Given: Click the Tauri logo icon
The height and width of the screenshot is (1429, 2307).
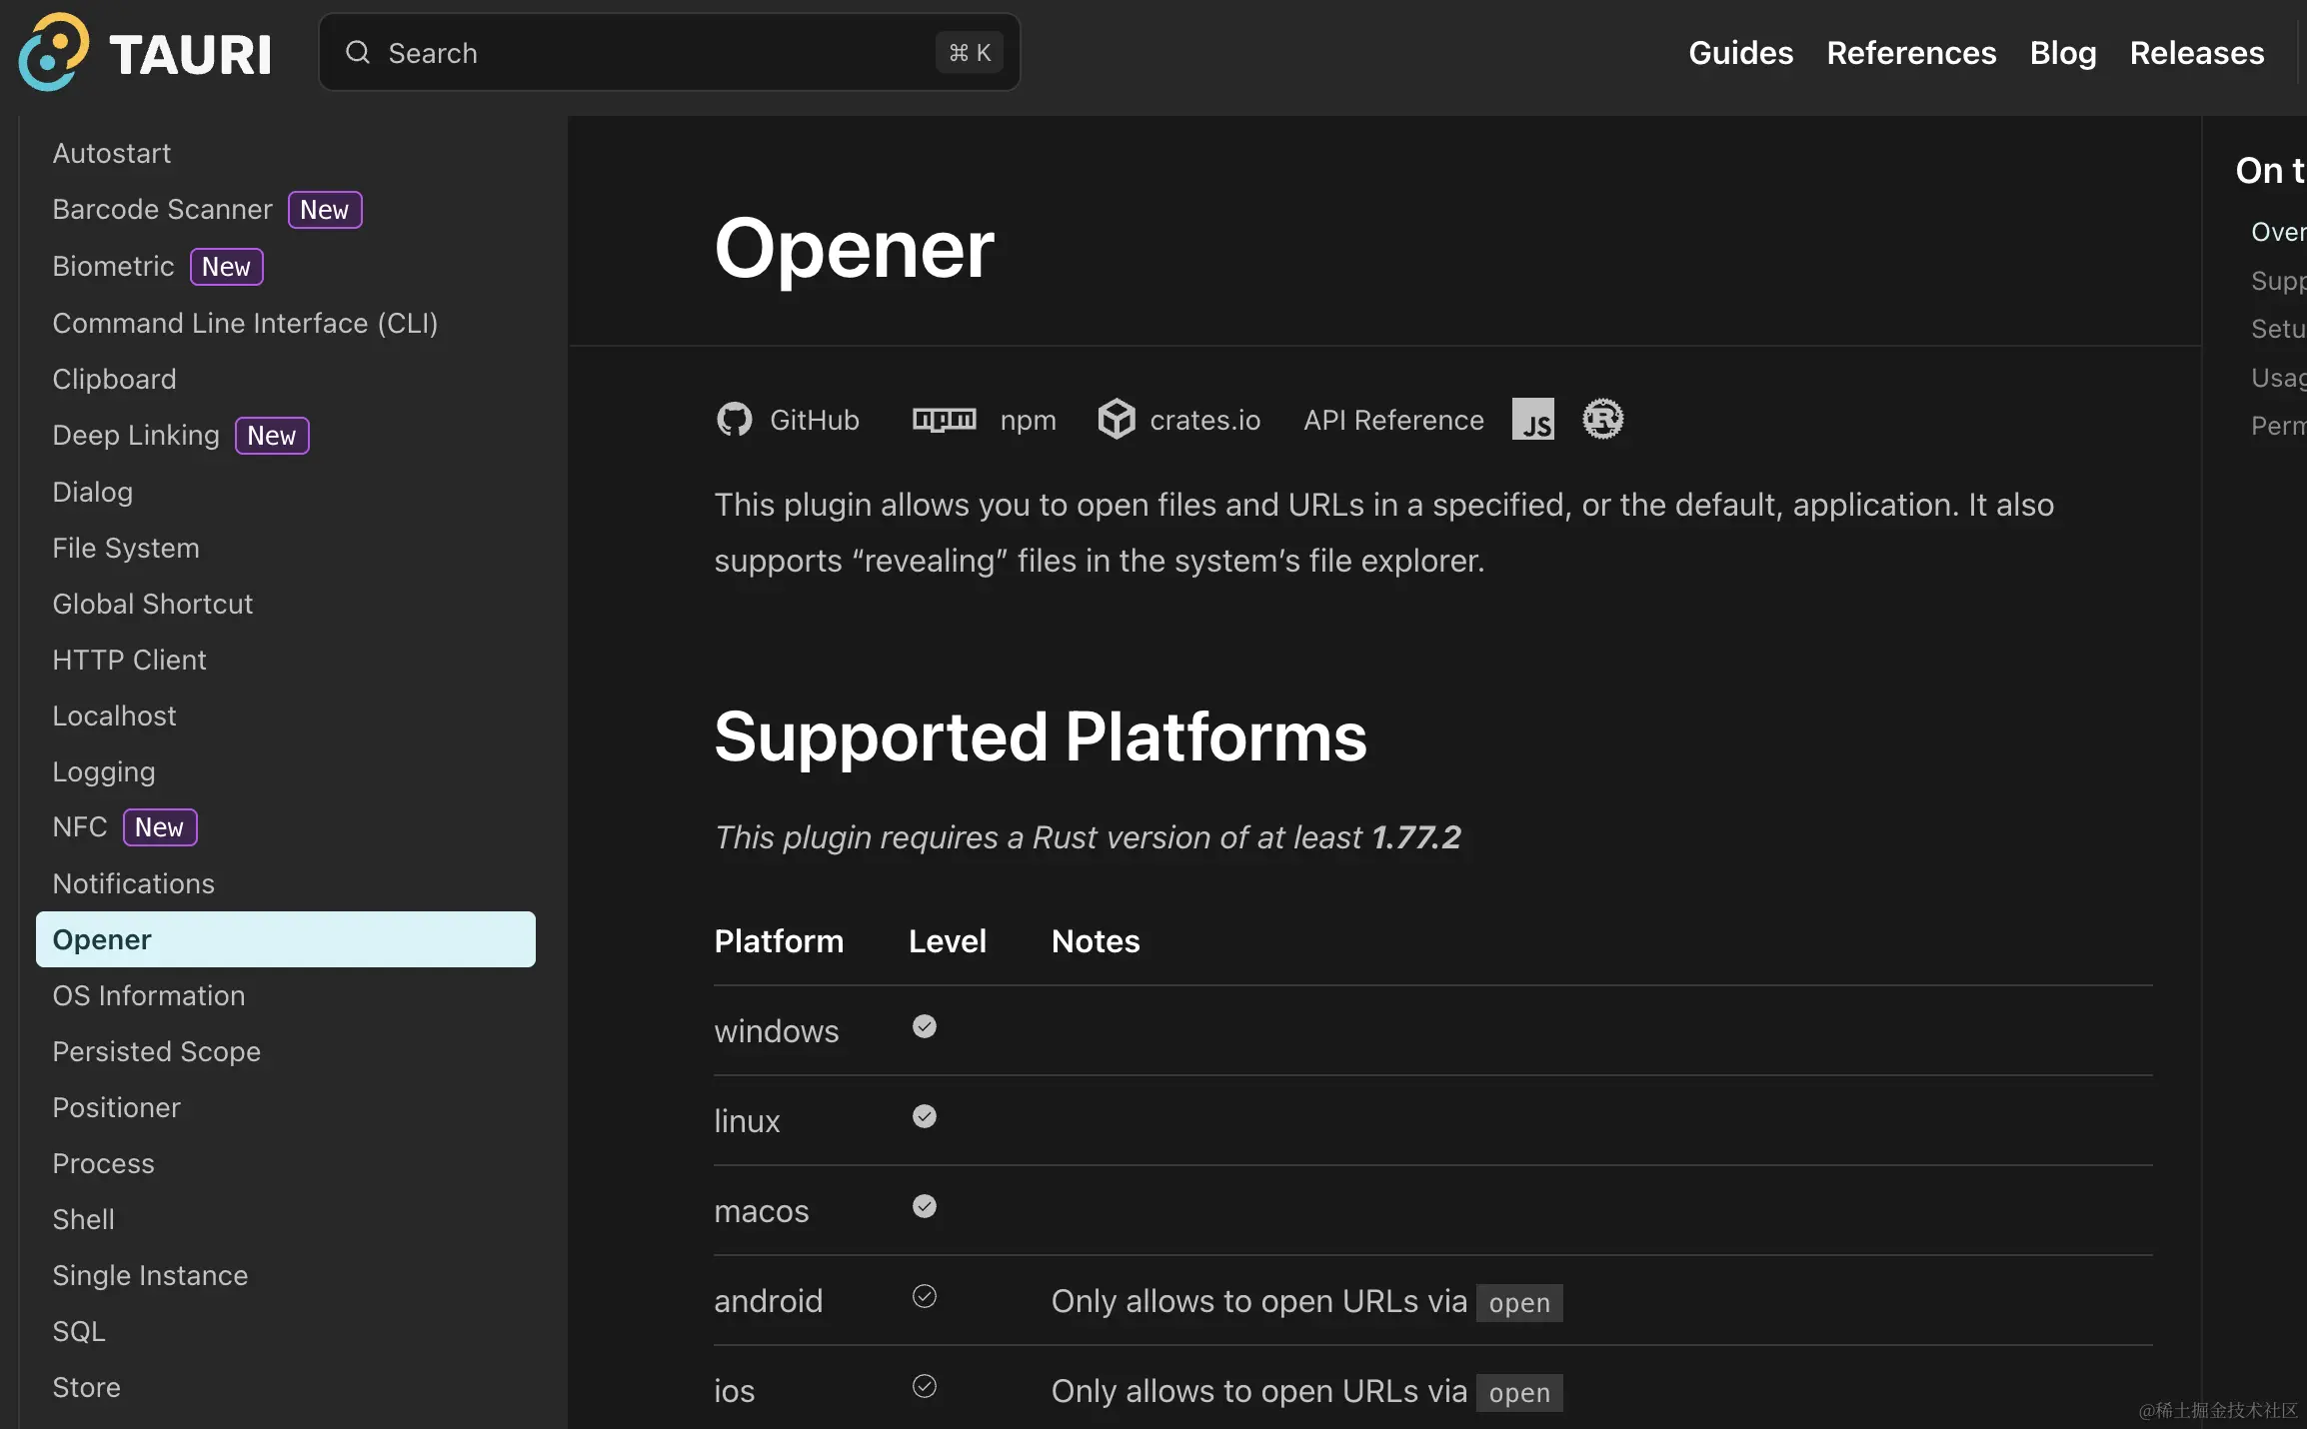Looking at the screenshot, I should point(53,52).
